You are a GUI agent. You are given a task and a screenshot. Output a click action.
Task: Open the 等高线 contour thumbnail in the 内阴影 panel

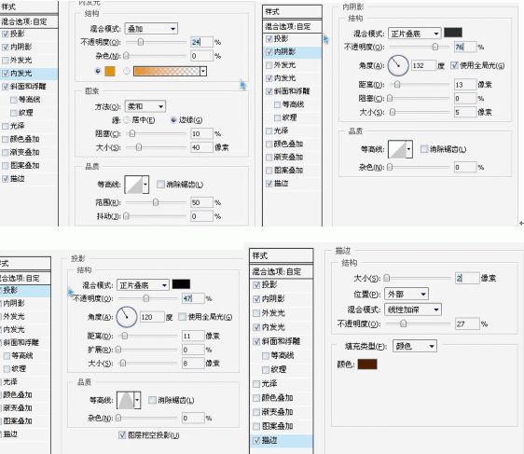397,149
